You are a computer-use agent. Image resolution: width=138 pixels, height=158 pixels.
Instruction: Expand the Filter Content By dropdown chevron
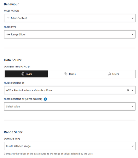coord(133,90)
